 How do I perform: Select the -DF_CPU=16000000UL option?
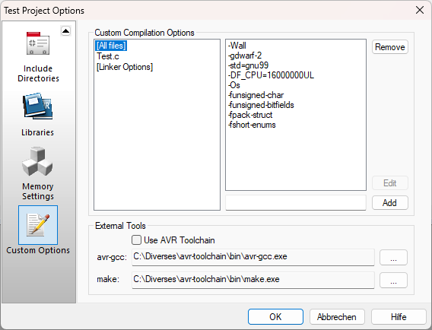click(x=271, y=75)
